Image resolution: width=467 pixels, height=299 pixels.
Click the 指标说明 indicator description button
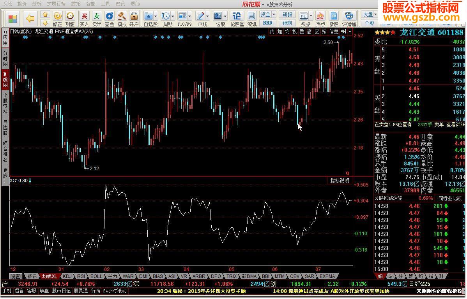340,181
